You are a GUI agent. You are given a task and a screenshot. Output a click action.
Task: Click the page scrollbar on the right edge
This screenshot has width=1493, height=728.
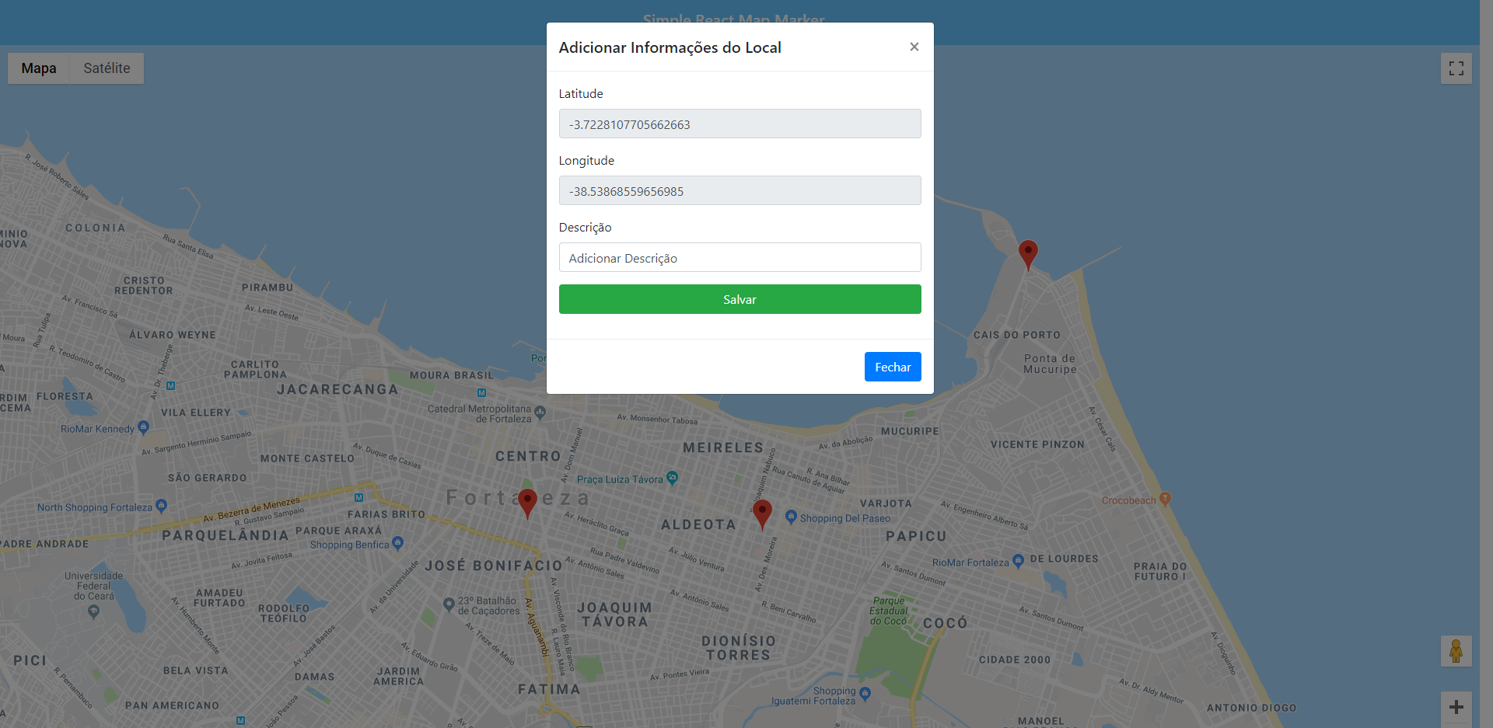click(1486, 364)
